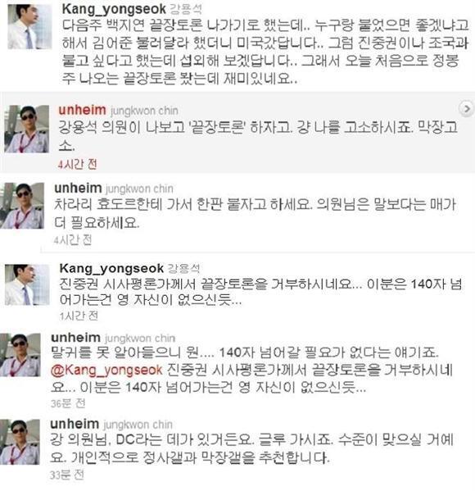The image size is (475, 491).
Task: Open Kang_yongseok username in fourth tweet
Action: 111,268
